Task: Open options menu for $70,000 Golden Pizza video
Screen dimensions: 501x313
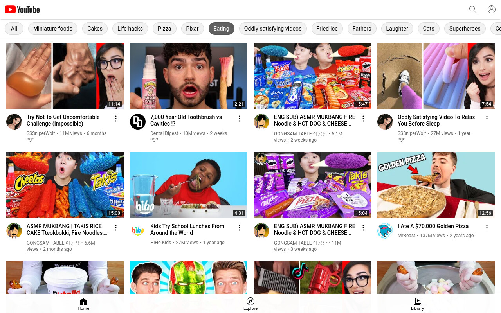Action: [487, 228]
